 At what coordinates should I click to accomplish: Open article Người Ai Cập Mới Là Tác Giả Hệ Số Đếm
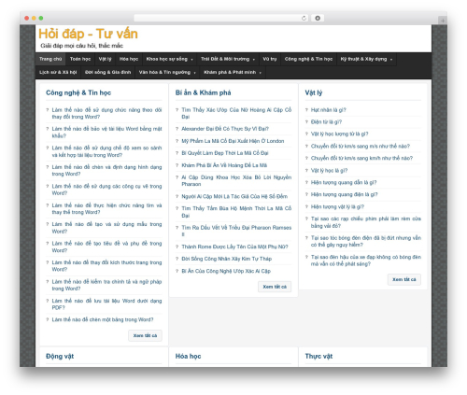point(234,196)
